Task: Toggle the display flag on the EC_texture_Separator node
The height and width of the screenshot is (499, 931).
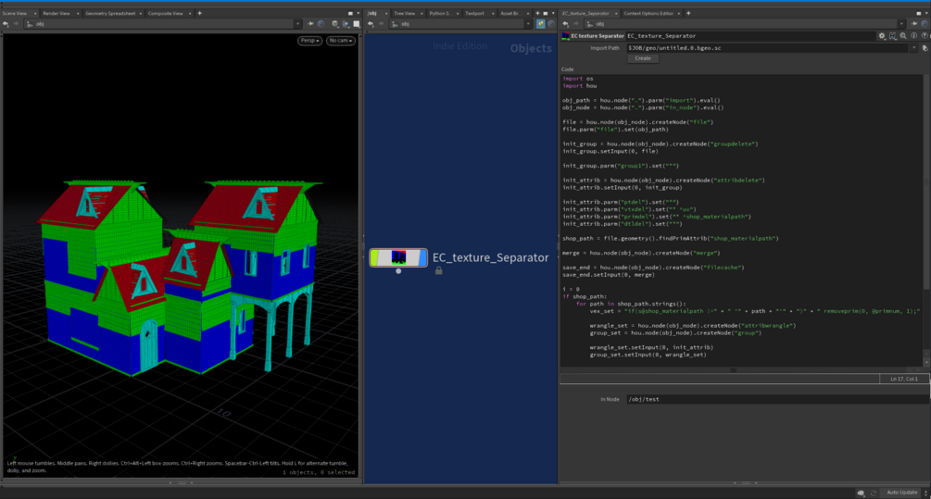Action: (x=422, y=257)
